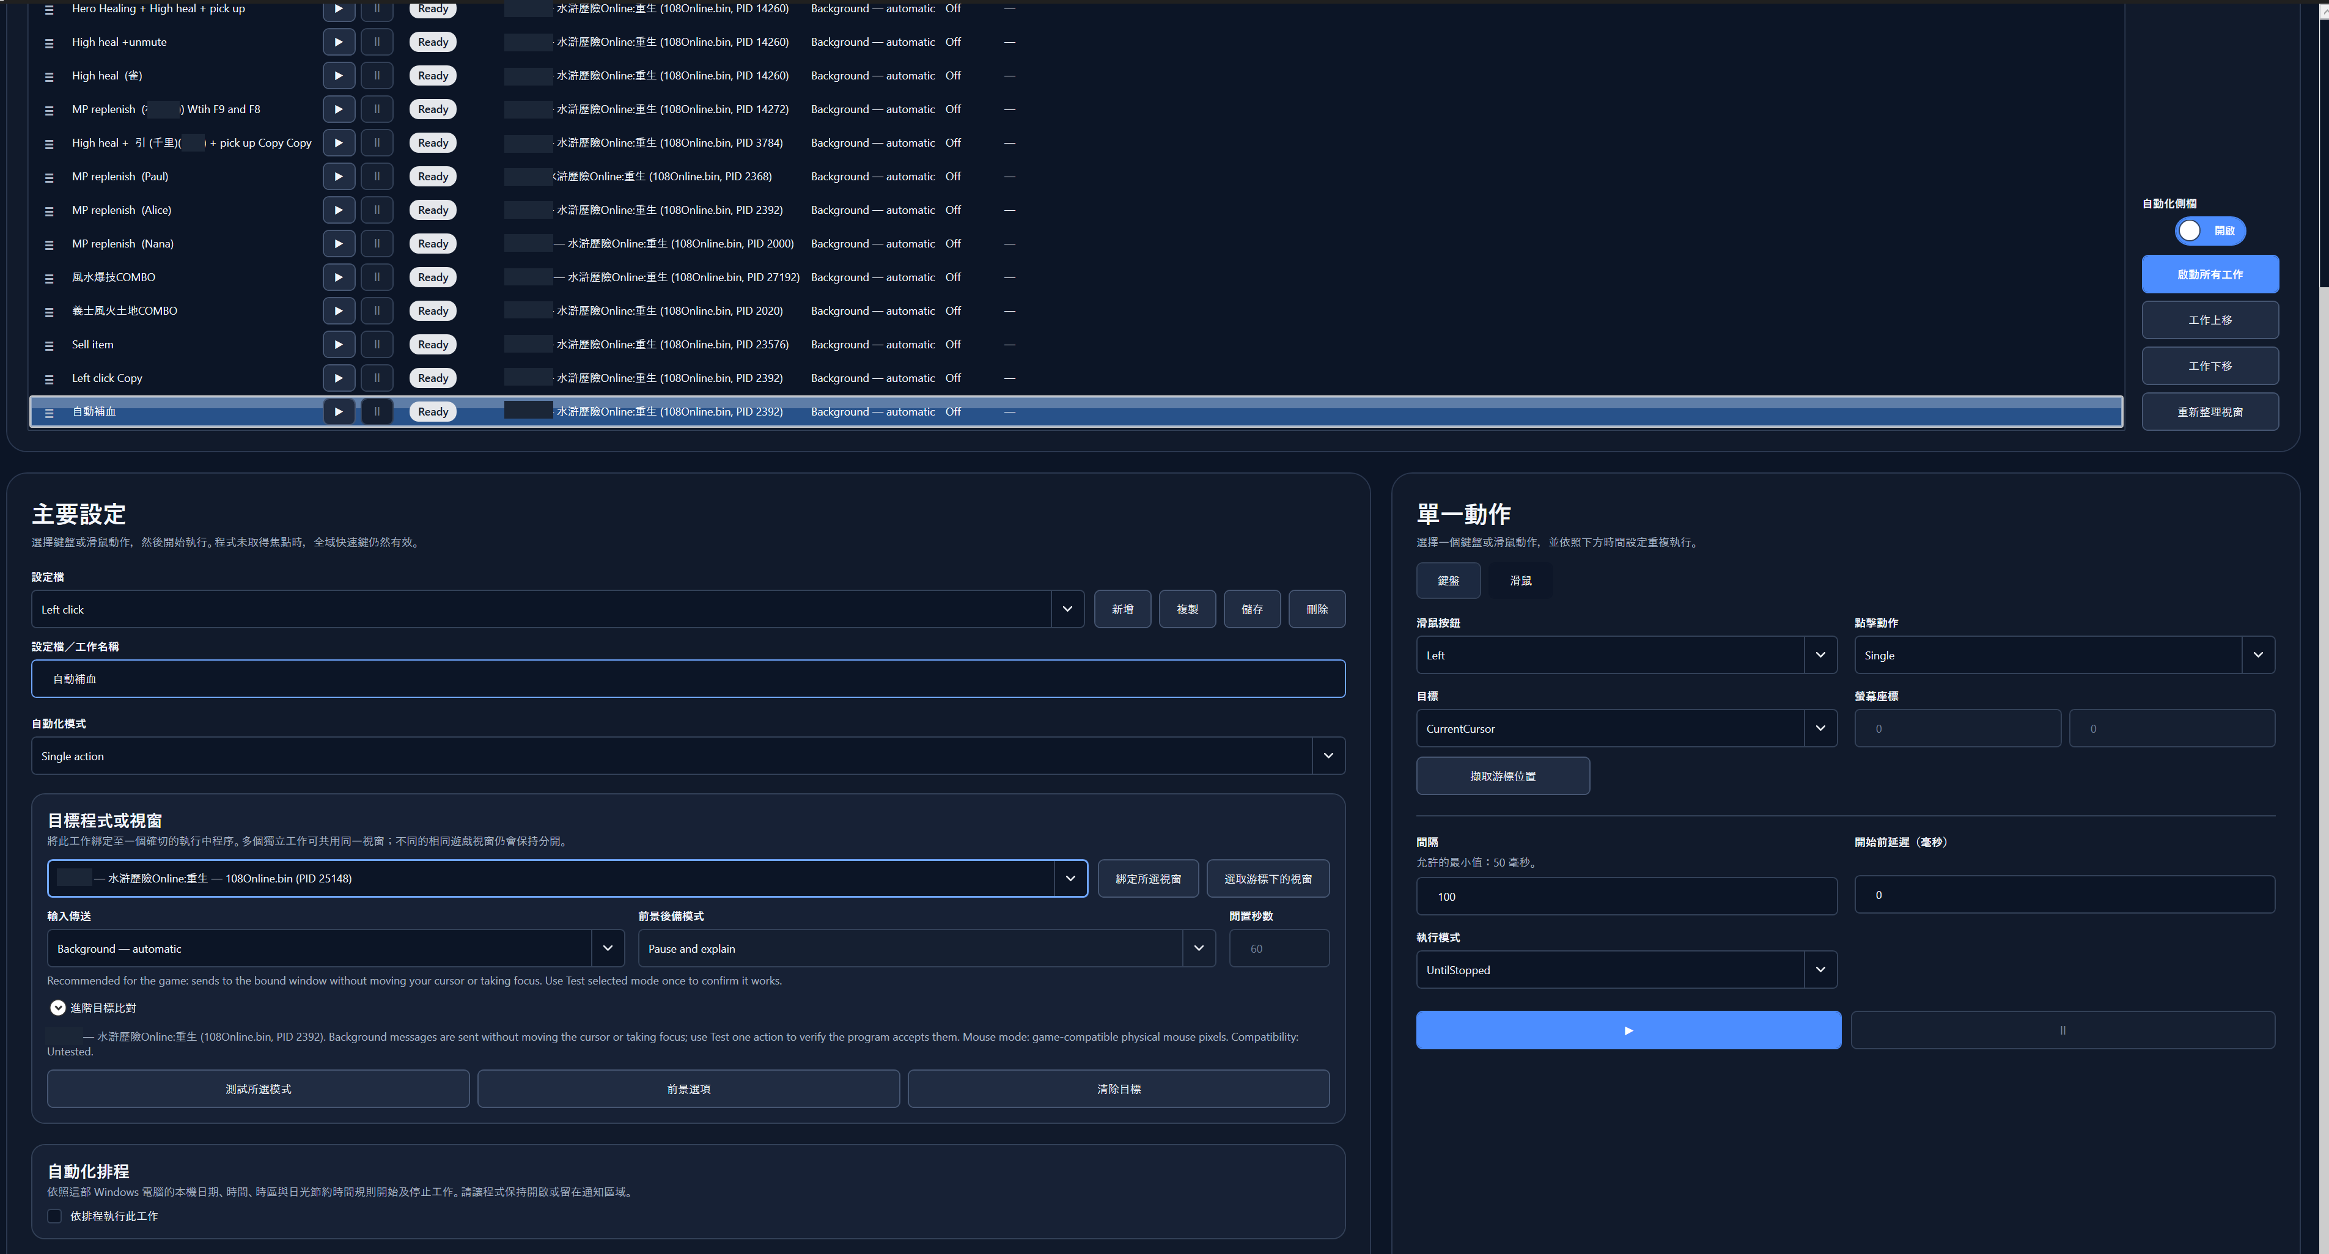Open the 點擊動作 Single dropdown
This screenshot has width=2329, height=1254.
click(2257, 654)
